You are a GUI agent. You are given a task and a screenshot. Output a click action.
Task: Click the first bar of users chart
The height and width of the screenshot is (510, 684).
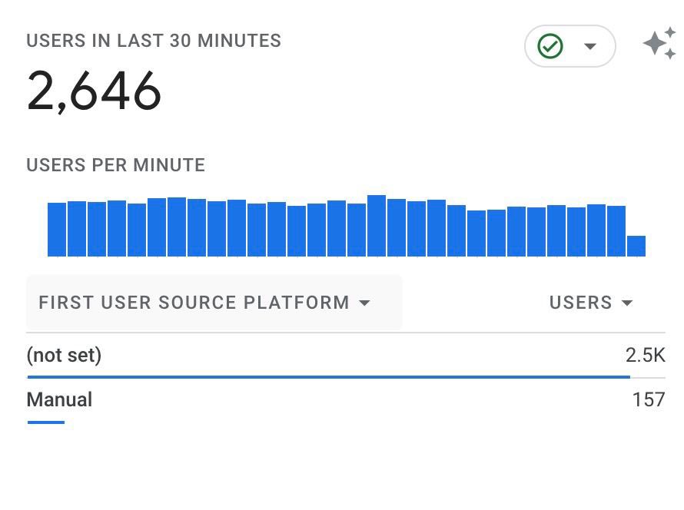[57, 230]
